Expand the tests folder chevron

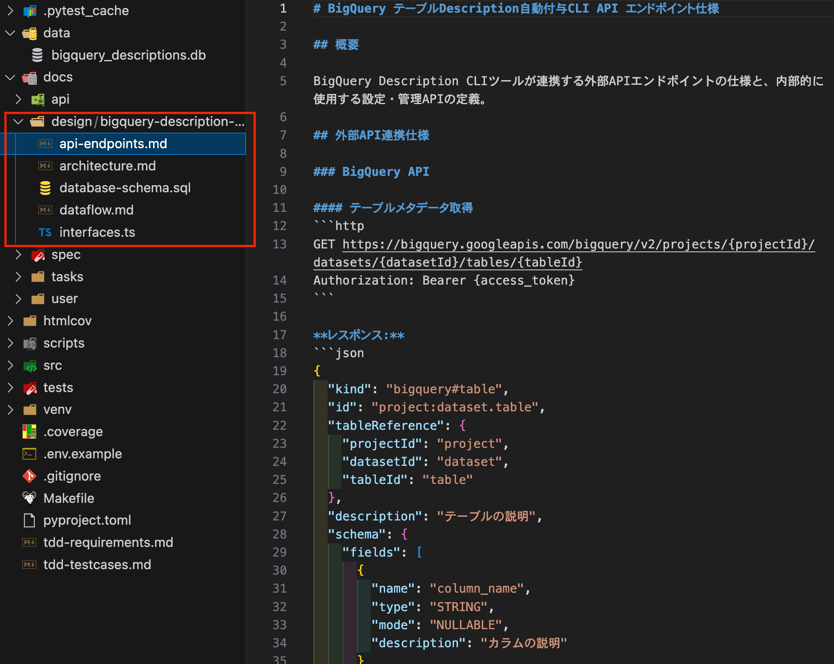pos(10,387)
